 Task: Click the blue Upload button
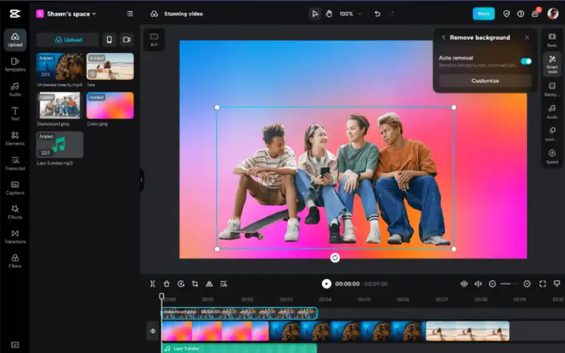(x=68, y=40)
